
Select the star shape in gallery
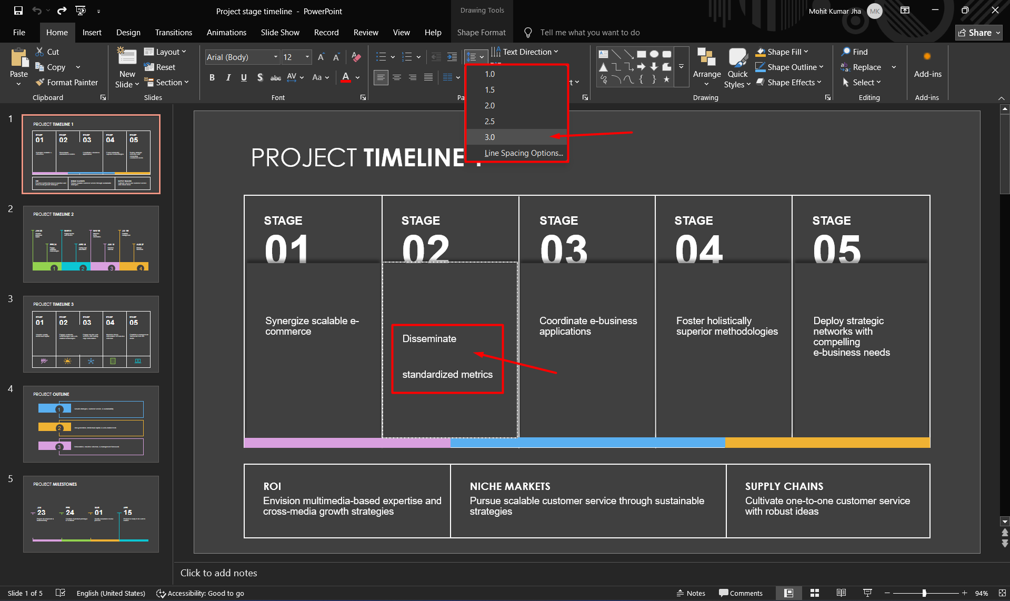point(666,79)
